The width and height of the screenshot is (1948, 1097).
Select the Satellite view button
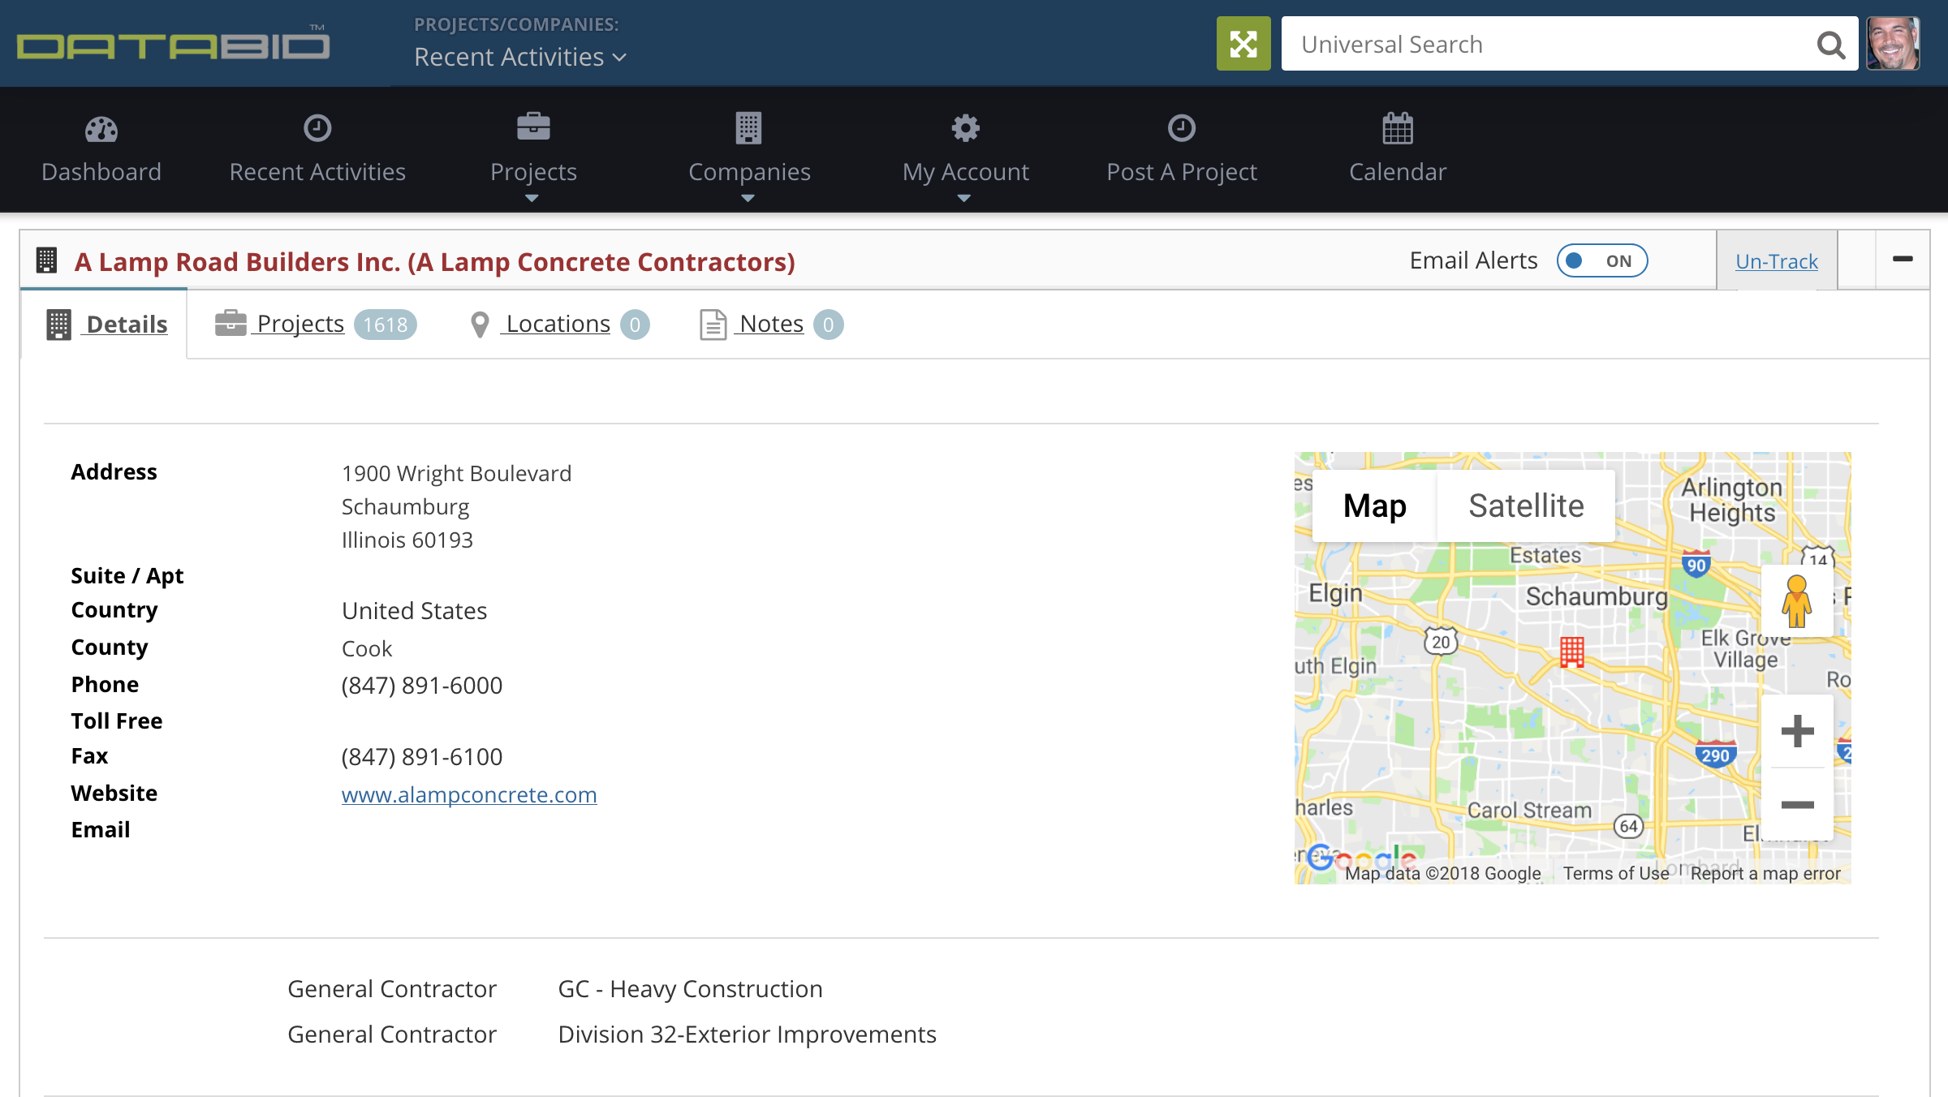pos(1526,505)
